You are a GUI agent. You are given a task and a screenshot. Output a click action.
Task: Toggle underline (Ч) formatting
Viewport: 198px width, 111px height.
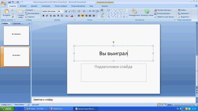point(51,16)
